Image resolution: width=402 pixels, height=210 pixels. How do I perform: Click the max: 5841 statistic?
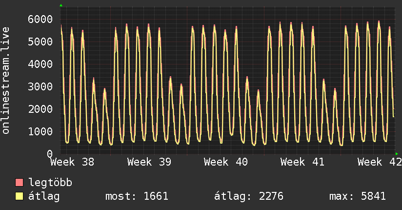(x=358, y=196)
